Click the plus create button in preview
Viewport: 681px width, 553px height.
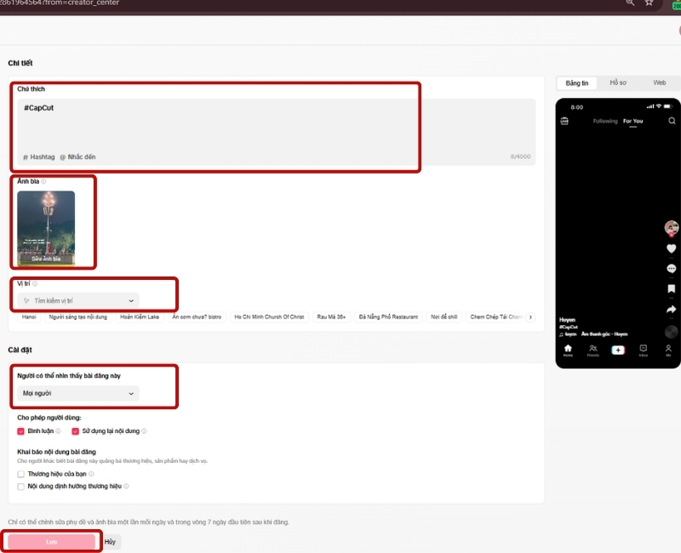(618, 350)
